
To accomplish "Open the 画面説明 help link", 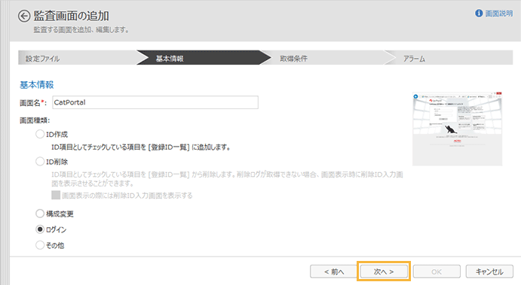I will [x=498, y=14].
